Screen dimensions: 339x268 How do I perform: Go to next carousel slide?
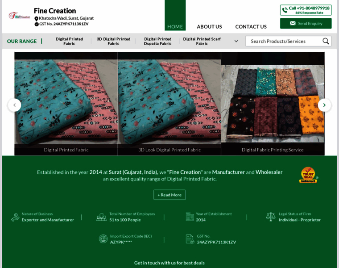coord(324,105)
